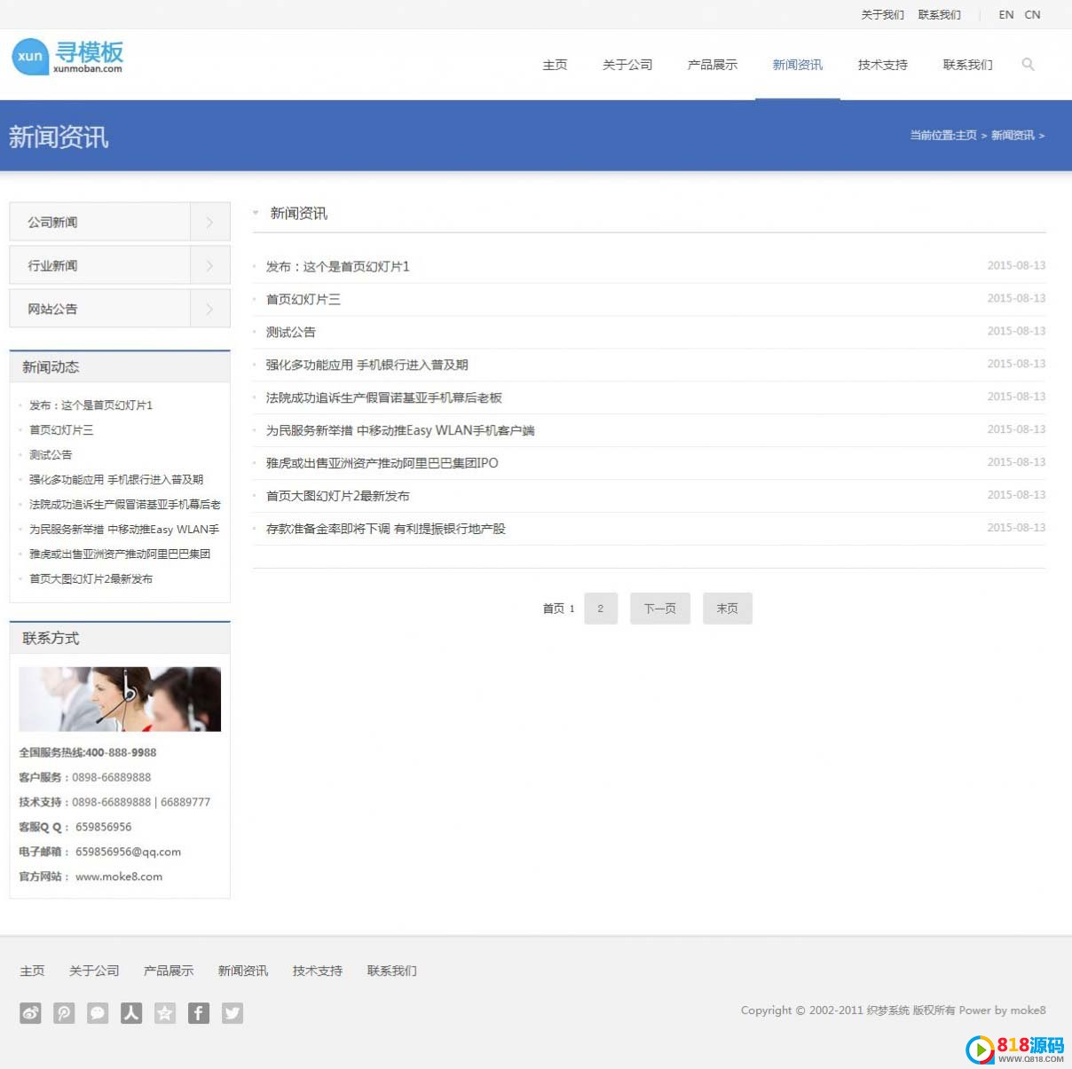
Task: Click the 下一页 next page button
Action: (660, 609)
